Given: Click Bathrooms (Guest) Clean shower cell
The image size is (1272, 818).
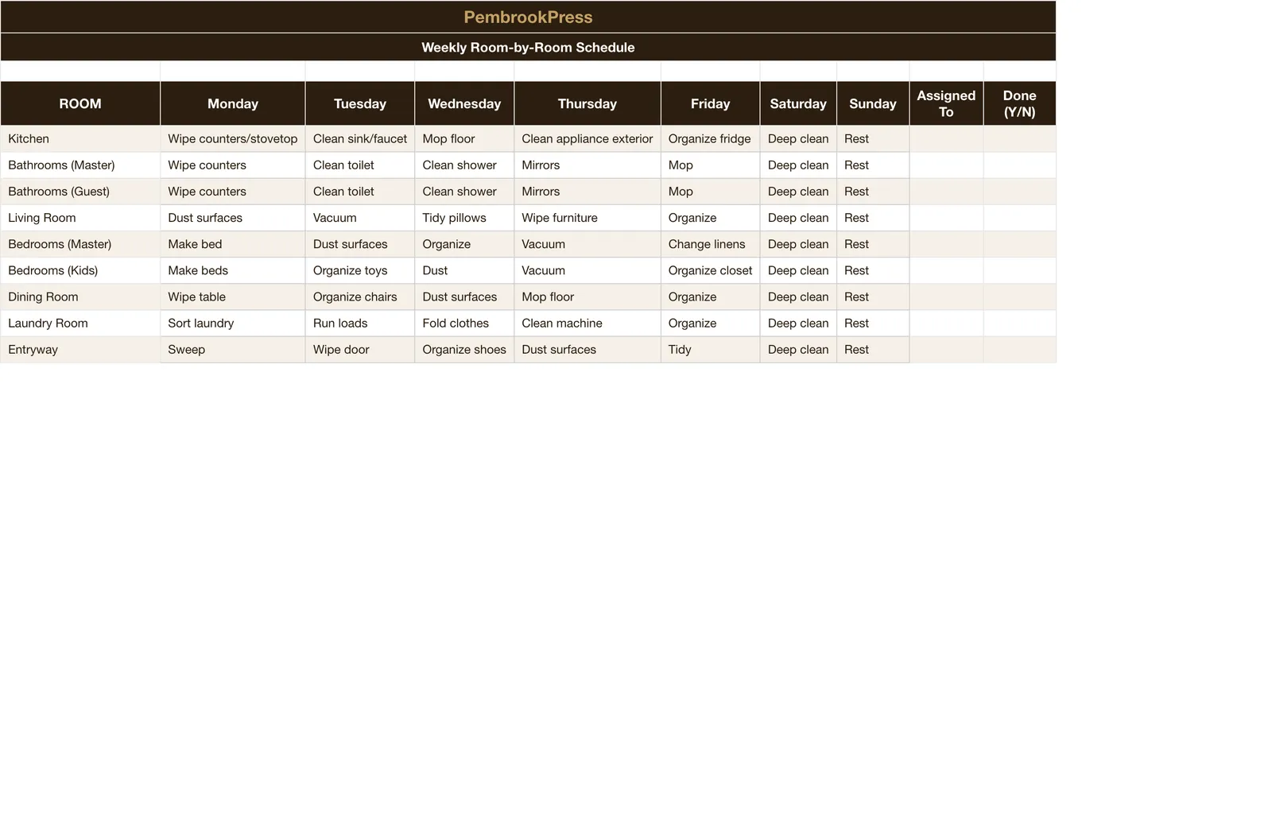Looking at the screenshot, I should click(x=464, y=191).
